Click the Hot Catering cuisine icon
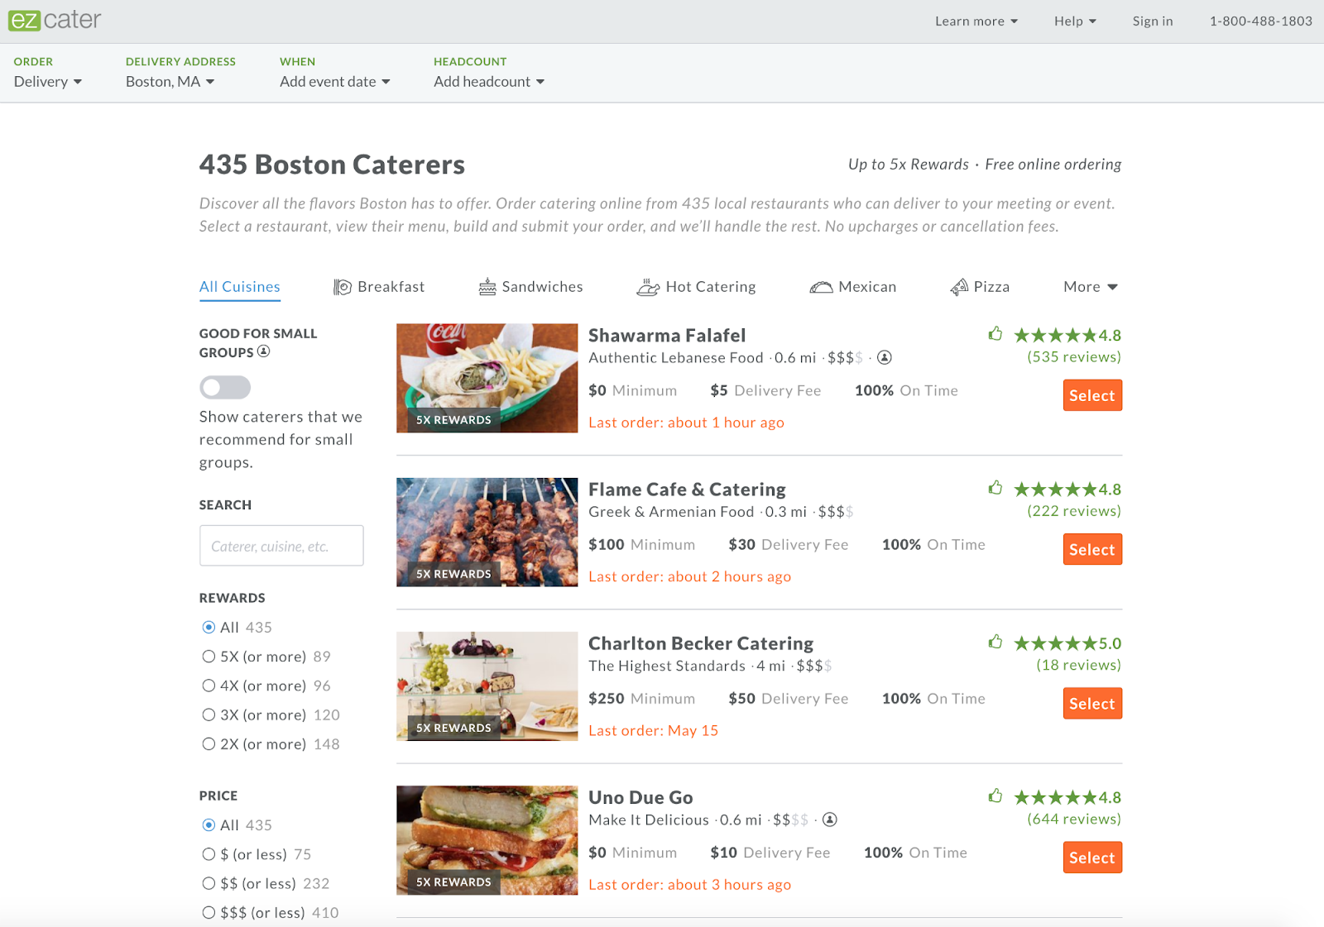The width and height of the screenshot is (1324, 927). pos(648,287)
